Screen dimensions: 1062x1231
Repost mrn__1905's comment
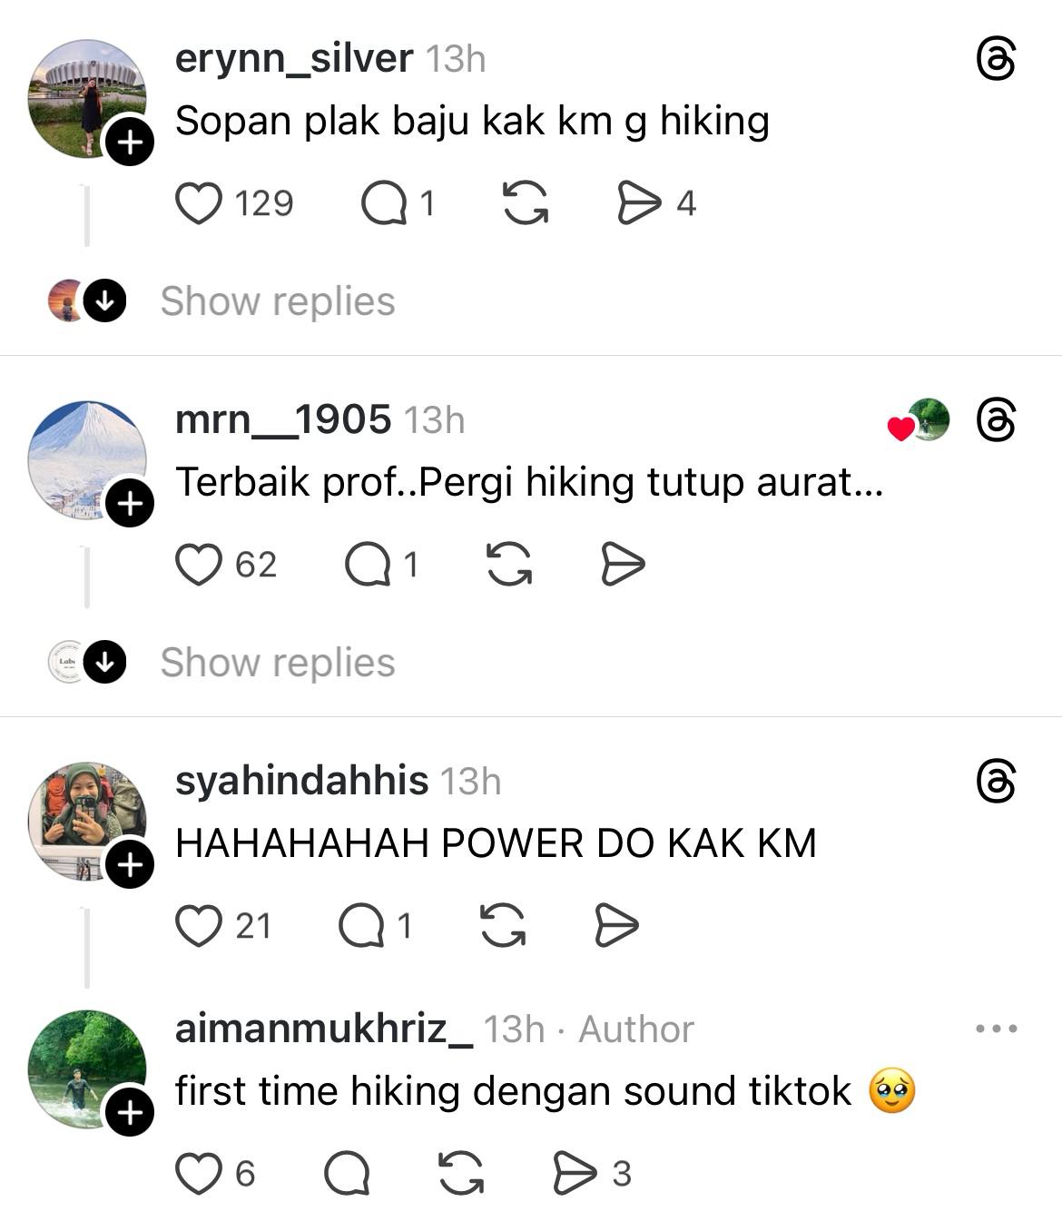[509, 565]
